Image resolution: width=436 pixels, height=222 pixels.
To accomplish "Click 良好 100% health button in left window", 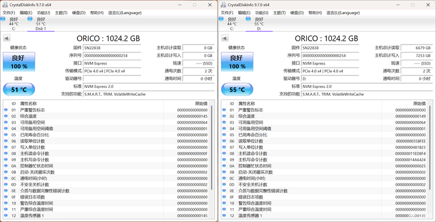I will [19, 62].
